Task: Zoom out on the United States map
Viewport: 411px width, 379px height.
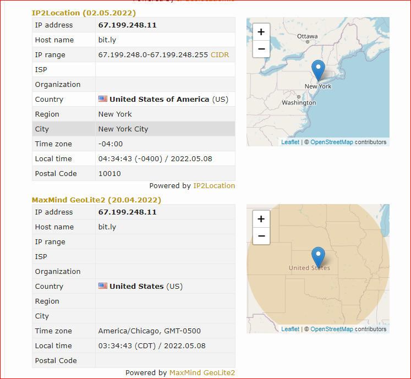Action: 261,236
